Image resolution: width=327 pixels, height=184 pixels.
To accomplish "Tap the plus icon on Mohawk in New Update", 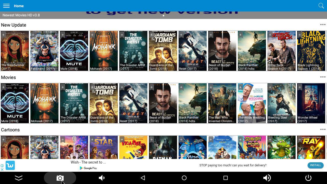I will click(92, 35).
